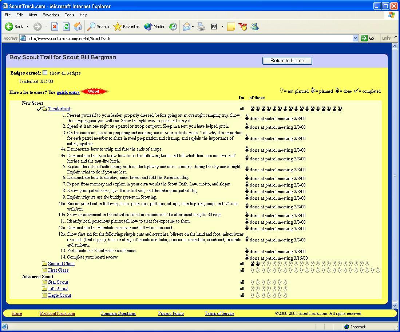Open the Search toolbar button
This screenshot has width=400, height=332.
coord(98,27)
